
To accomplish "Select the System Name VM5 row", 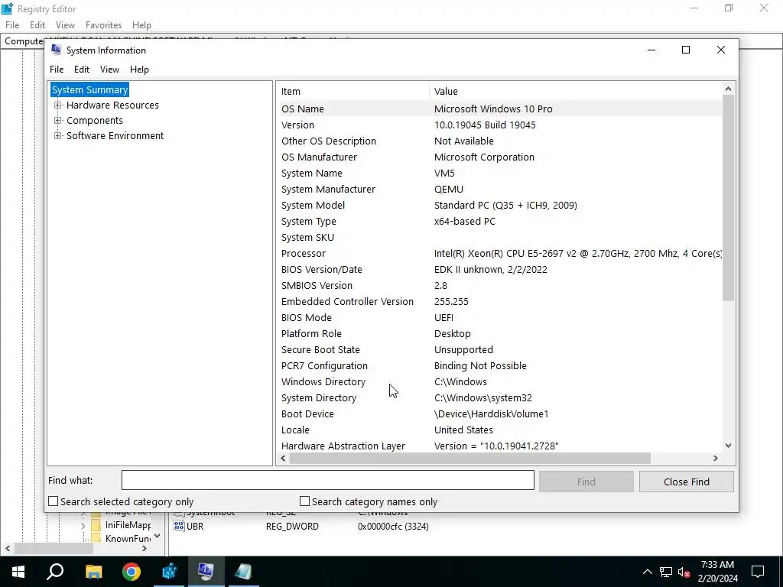I will [499, 174].
